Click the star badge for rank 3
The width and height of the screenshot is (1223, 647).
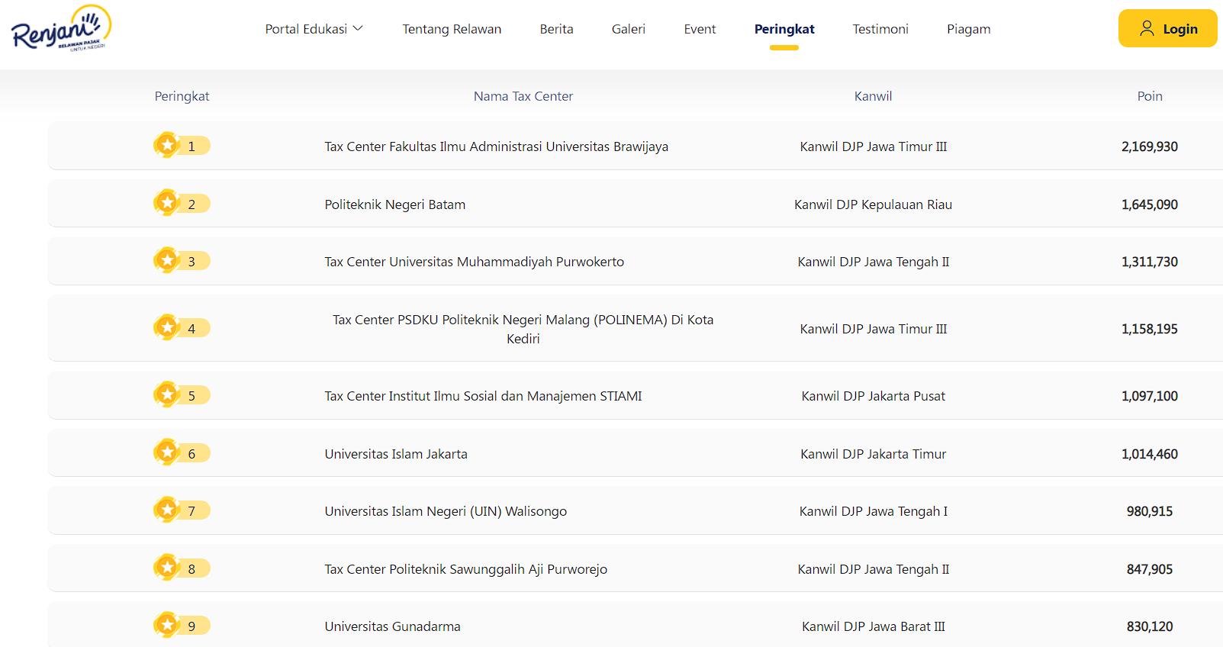[x=167, y=260]
